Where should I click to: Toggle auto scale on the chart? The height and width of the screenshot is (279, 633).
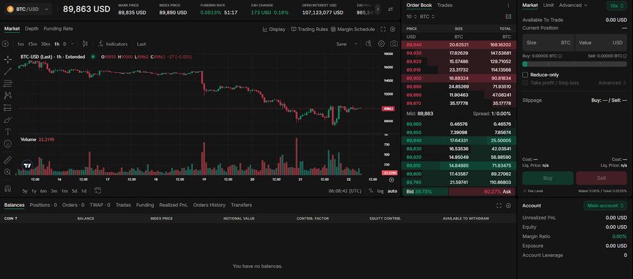[x=392, y=191]
